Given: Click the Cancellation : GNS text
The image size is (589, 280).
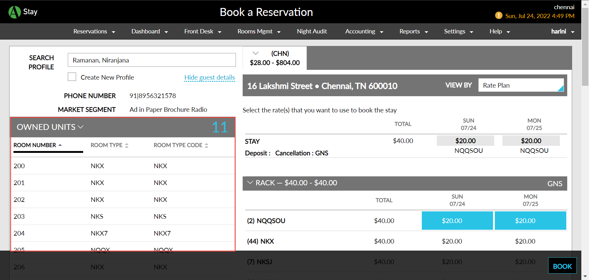Looking at the screenshot, I should [302, 153].
